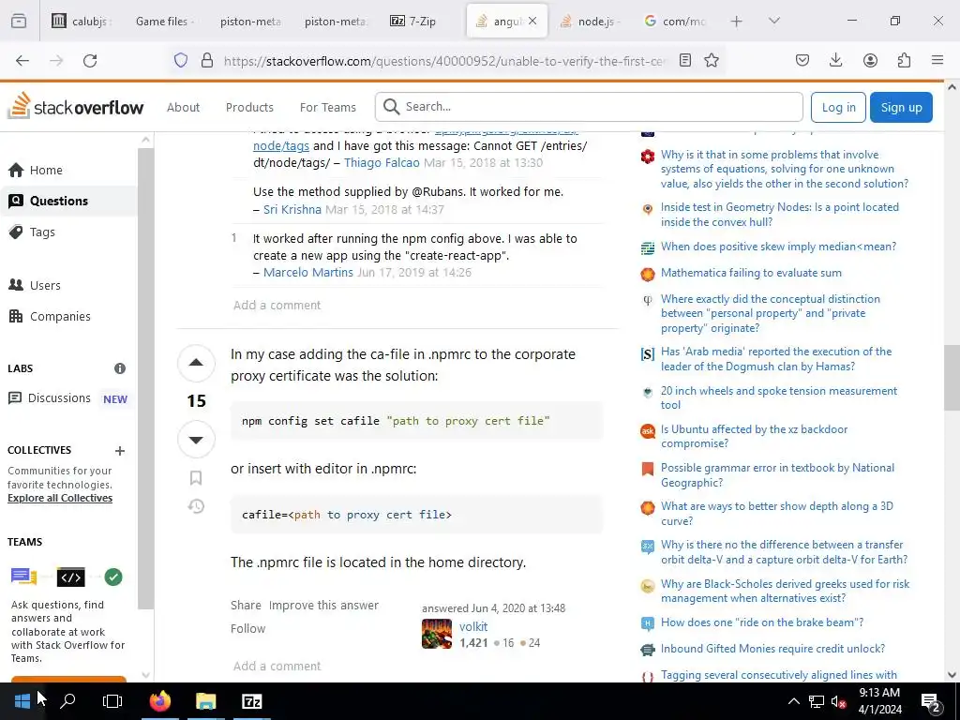Open 7-Zip from the taskbar
960x720 pixels.
pyautogui.click(x=251, y=701)
